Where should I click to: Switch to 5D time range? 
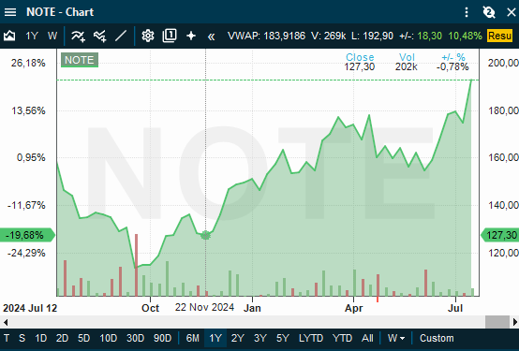point(83,338)
